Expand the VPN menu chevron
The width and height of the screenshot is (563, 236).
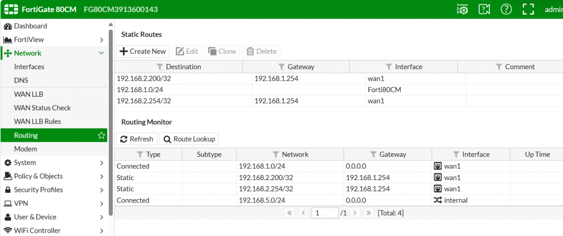pos(102,204)
